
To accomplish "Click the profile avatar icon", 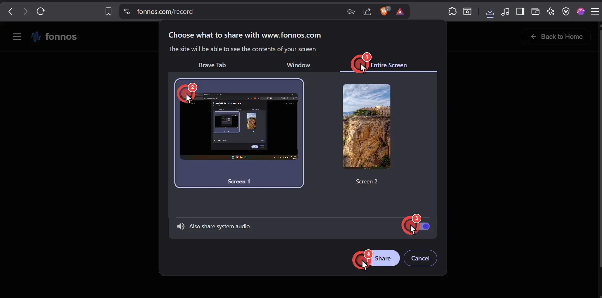I will [x=581, y=11].
